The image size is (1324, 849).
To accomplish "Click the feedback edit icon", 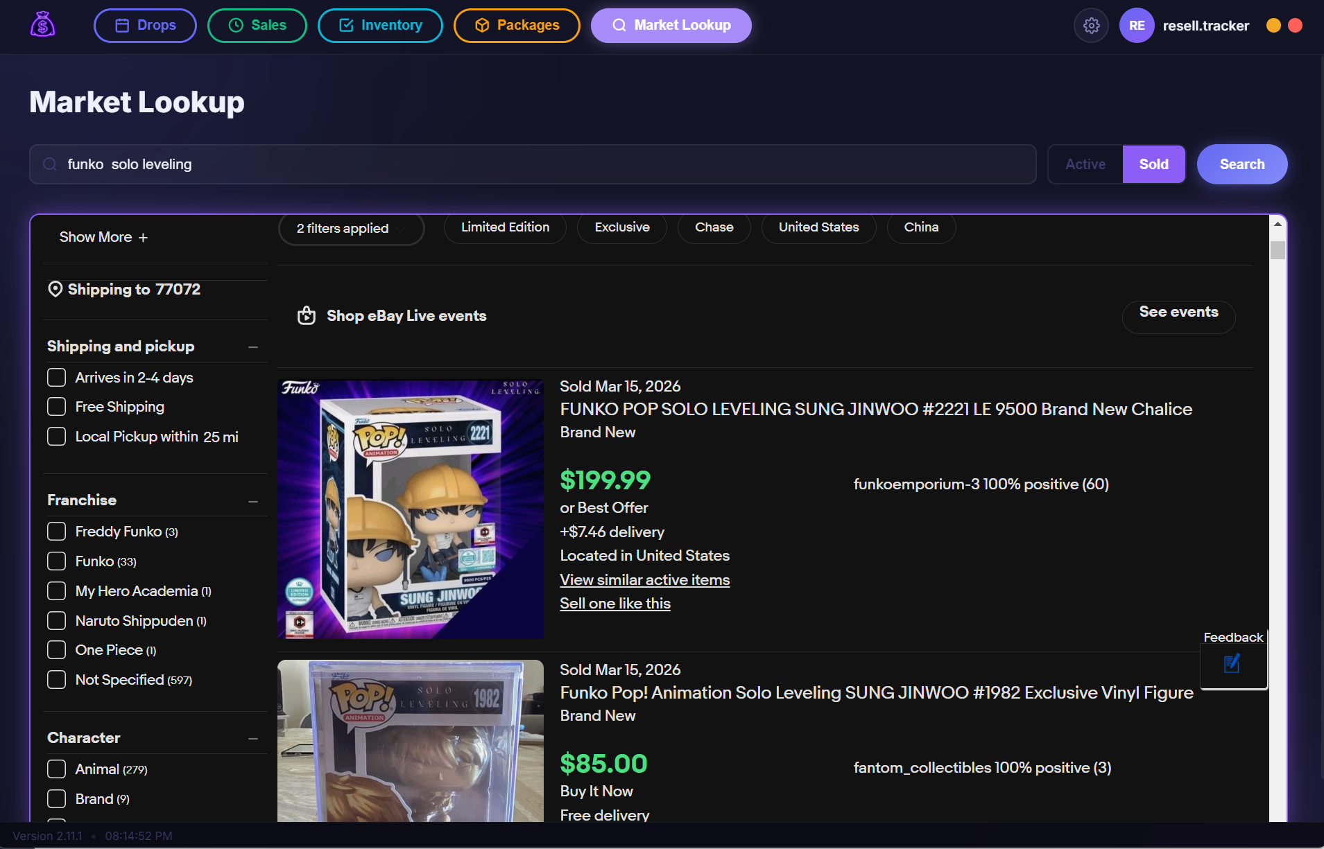I will 1232,664.
